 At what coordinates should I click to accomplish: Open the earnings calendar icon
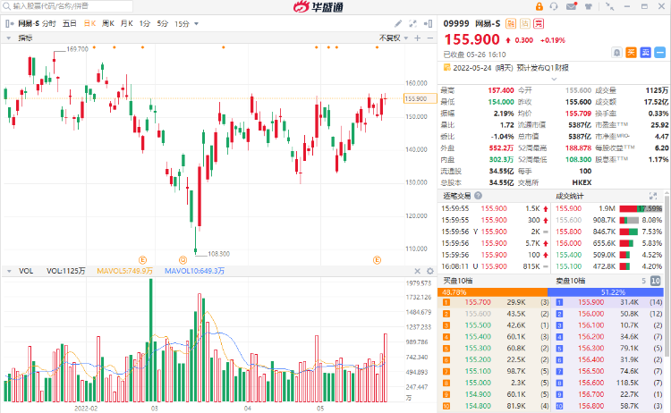click(446, 68)
